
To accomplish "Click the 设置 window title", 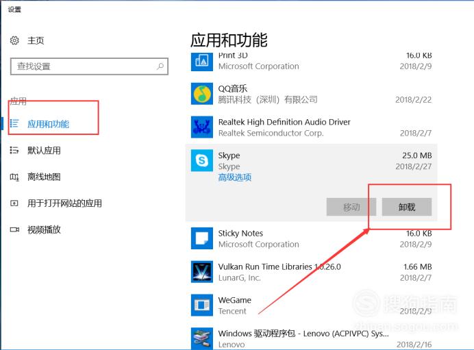I will [x=14, y=10].
